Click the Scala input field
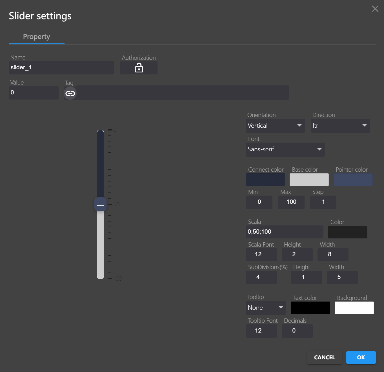384x372 pixels. [285, 232]
